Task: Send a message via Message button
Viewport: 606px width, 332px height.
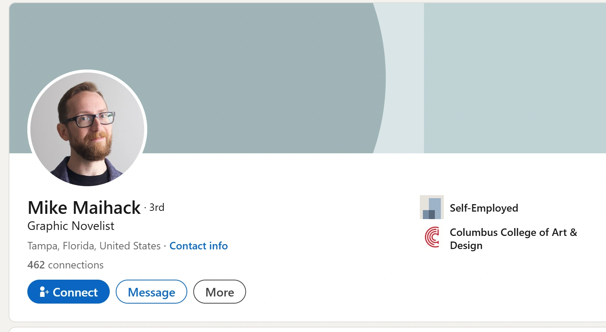Action: pos(151,292)
